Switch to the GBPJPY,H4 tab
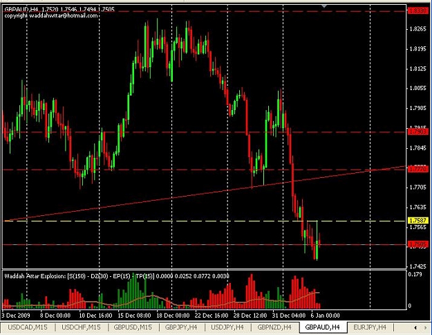Viewport: 432px width, 335px height. [x=181, y=327]
